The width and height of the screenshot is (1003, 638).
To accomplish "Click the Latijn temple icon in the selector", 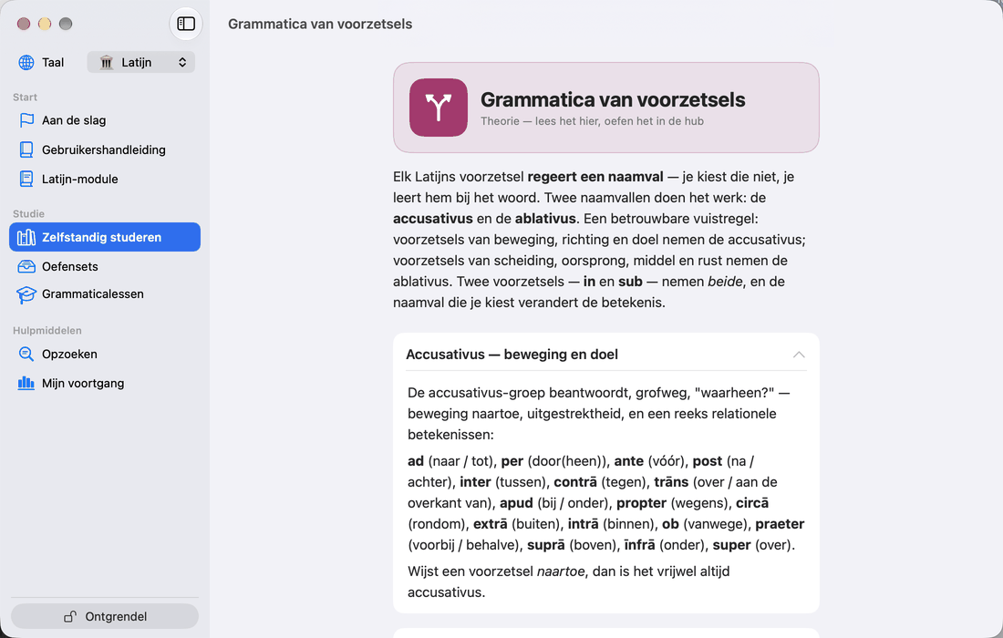I will (x=107, y=62).
